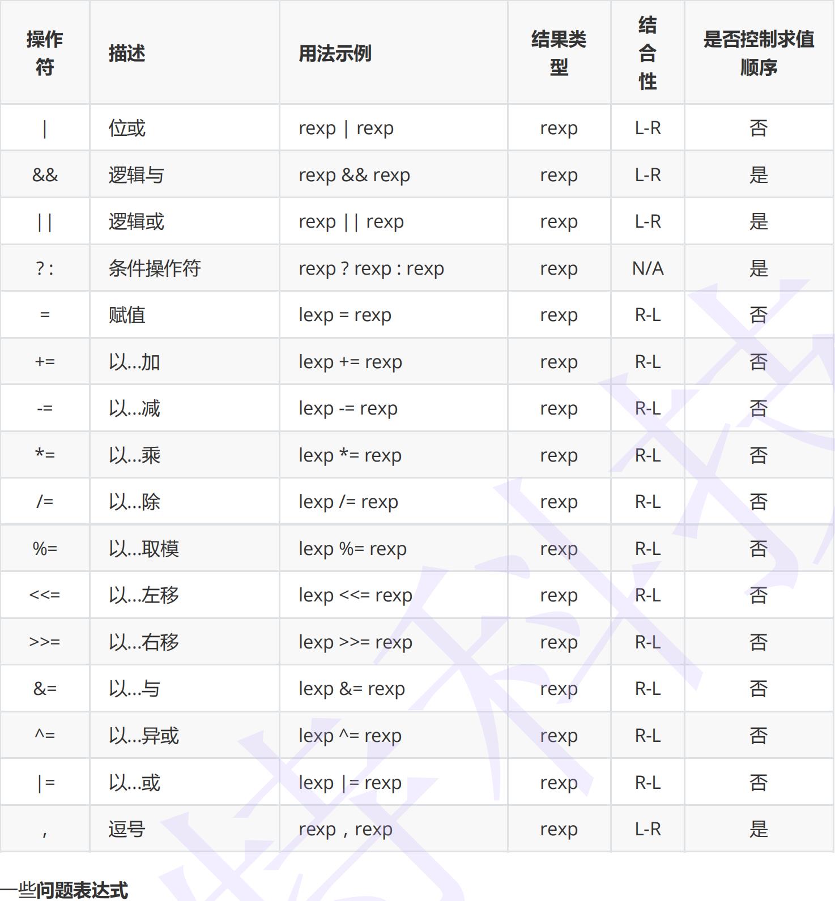Click 是 in the 条件操作符 row
The image size is (835, 901).
759,268
